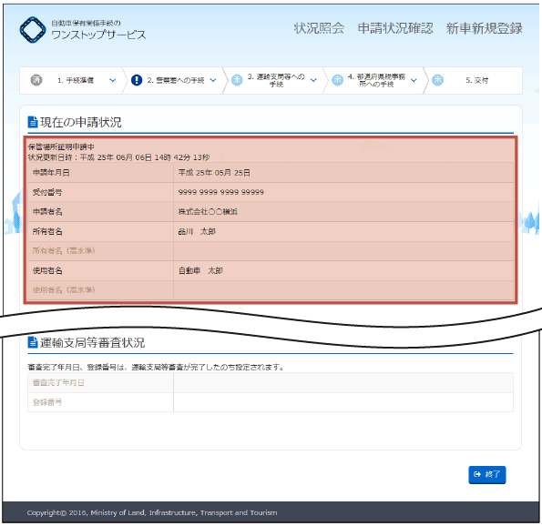Open the 新車新規登録 menu item

point(484,28)
